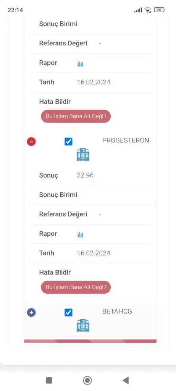Tap the Wi-Fi icon in status bar

148,10
